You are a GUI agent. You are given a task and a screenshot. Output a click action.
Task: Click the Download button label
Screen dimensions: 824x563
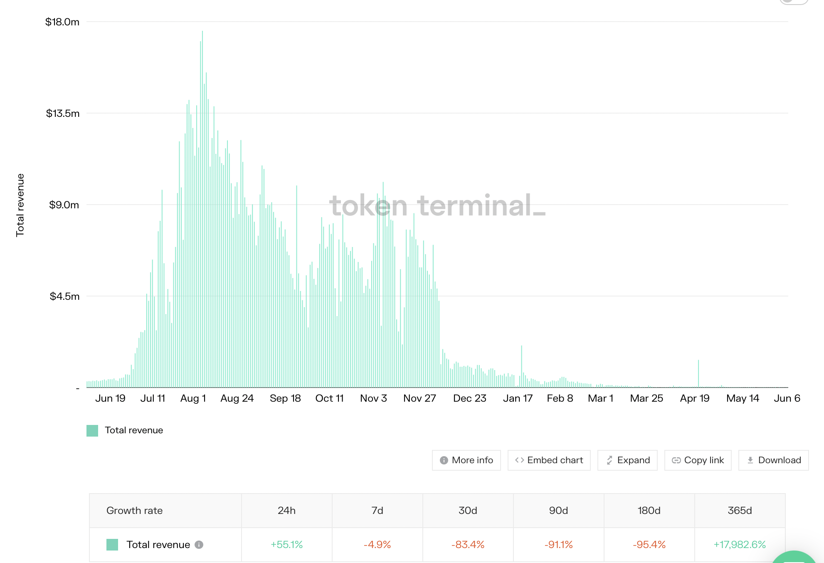[780, 460]
